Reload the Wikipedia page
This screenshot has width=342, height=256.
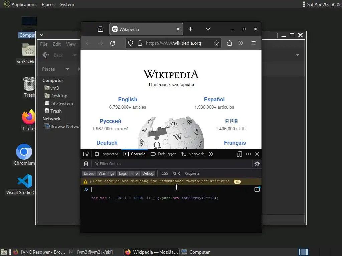point(113,43)
